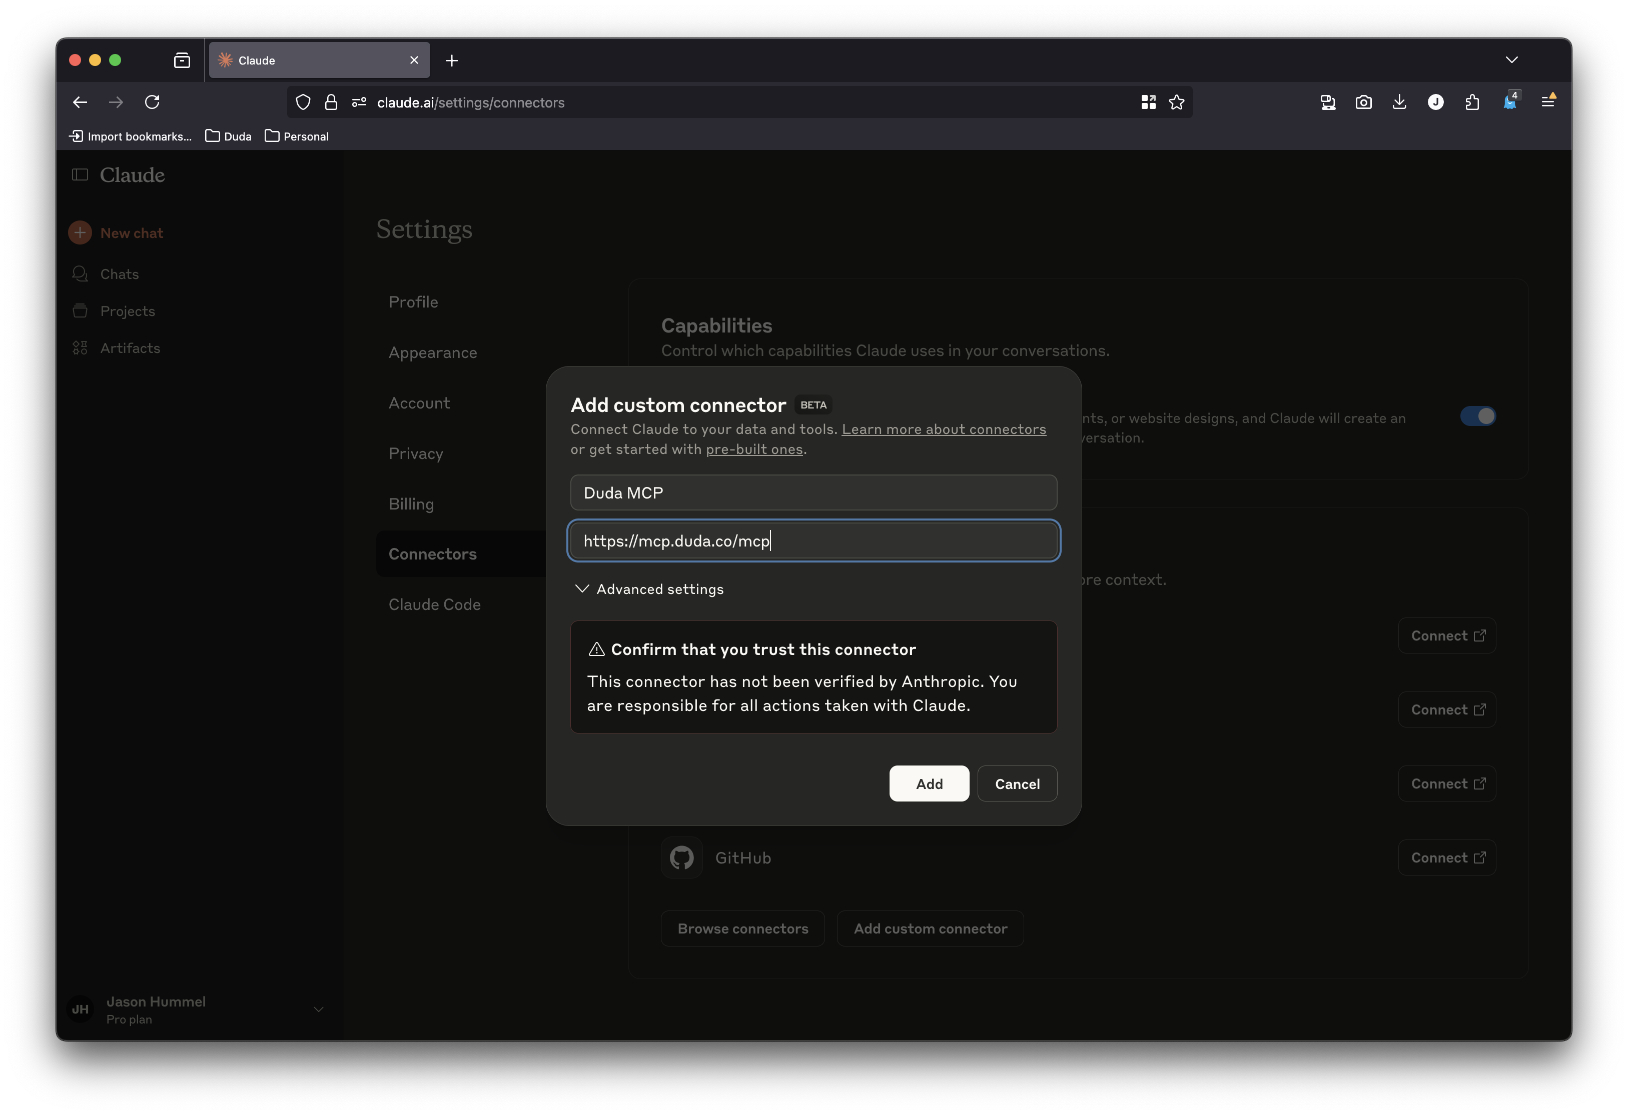Open the tab overview icon beside window controls
This screenshot has width=1628, height=1115.
click(182, 60)
